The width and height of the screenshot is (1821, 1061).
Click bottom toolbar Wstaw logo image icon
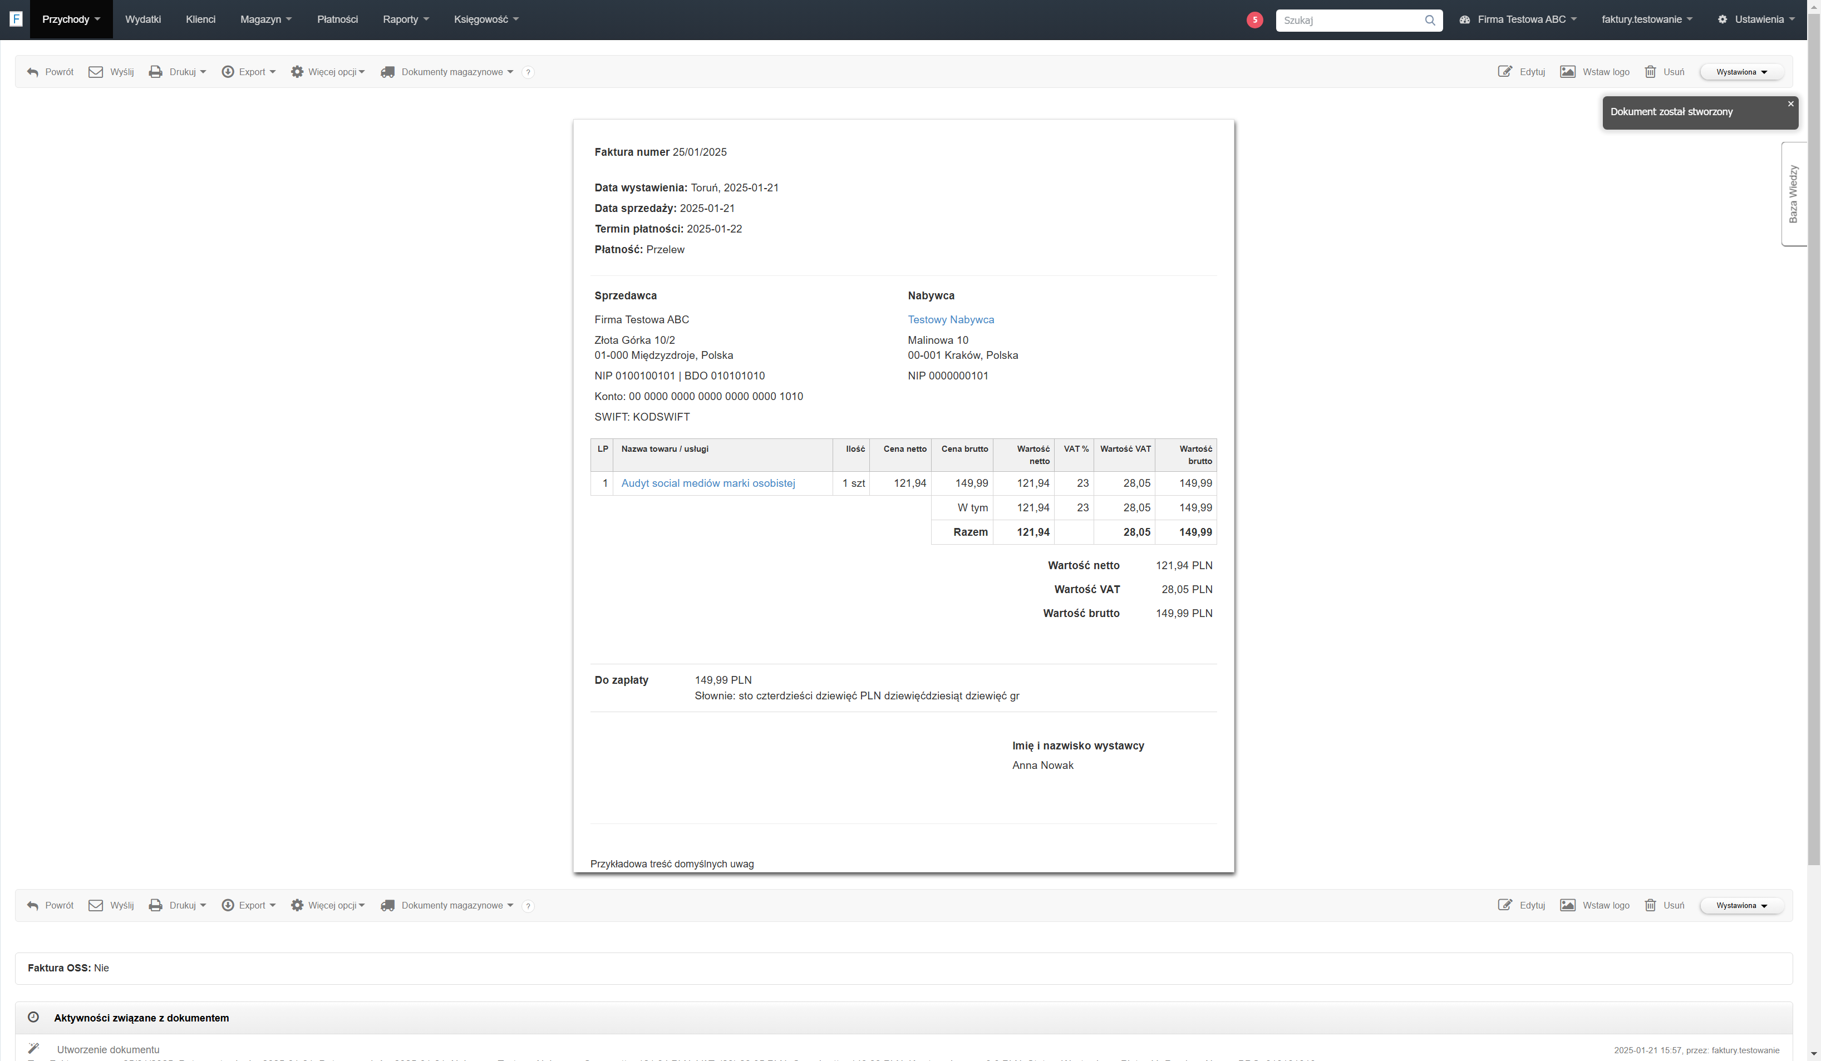(1567, 906)
